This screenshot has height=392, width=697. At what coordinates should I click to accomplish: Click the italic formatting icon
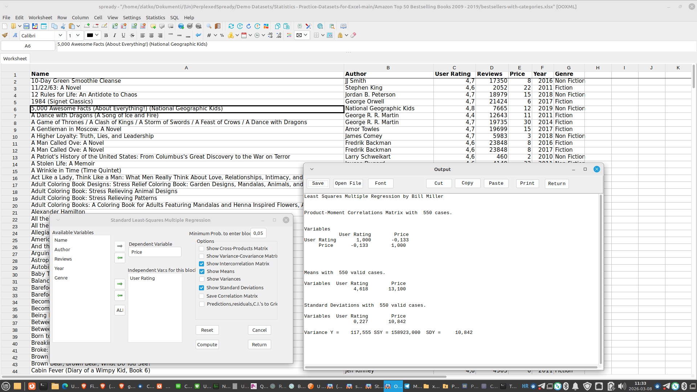click(115, 35)
